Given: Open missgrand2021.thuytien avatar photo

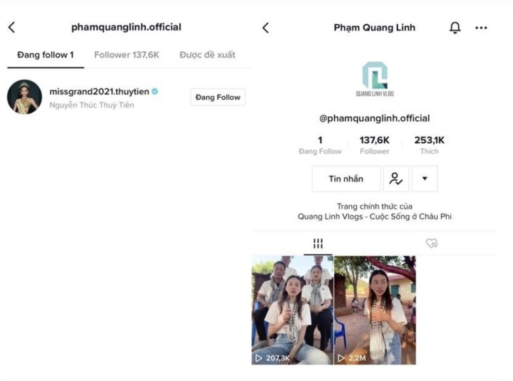Looking at the screenshot, I should (x=24, y=97).
